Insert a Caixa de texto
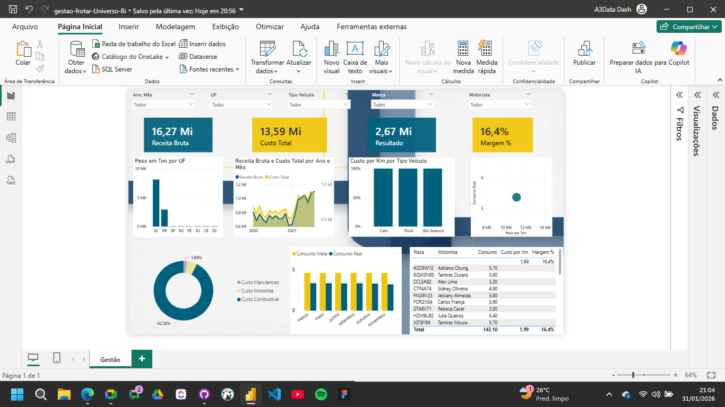The height and width of the screenshot is (407, 725). [x=355, y=50]
